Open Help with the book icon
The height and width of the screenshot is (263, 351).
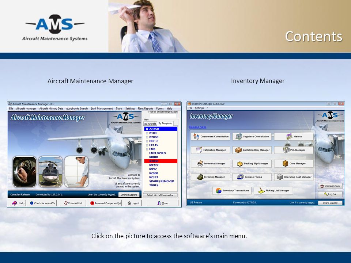15,203
